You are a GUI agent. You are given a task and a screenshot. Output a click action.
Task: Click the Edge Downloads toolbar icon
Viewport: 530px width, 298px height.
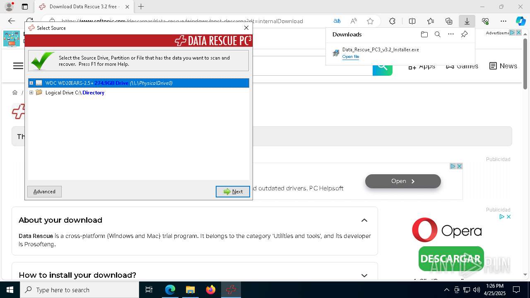(x=467, y=21)
